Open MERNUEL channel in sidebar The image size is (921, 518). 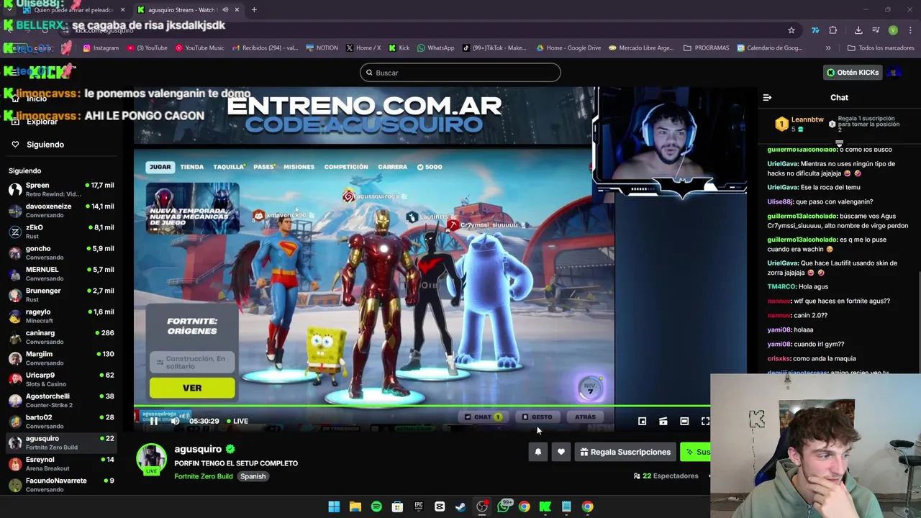[x=60, y=273]
